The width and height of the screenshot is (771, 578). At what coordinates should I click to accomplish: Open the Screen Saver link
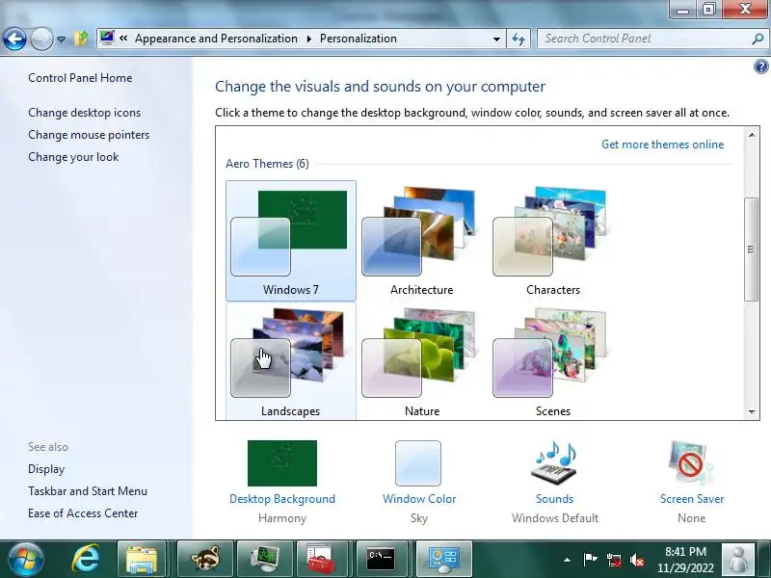point(692,499)
